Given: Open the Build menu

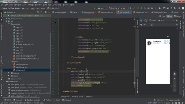Looking at the screenshot, I should [45, 5].
